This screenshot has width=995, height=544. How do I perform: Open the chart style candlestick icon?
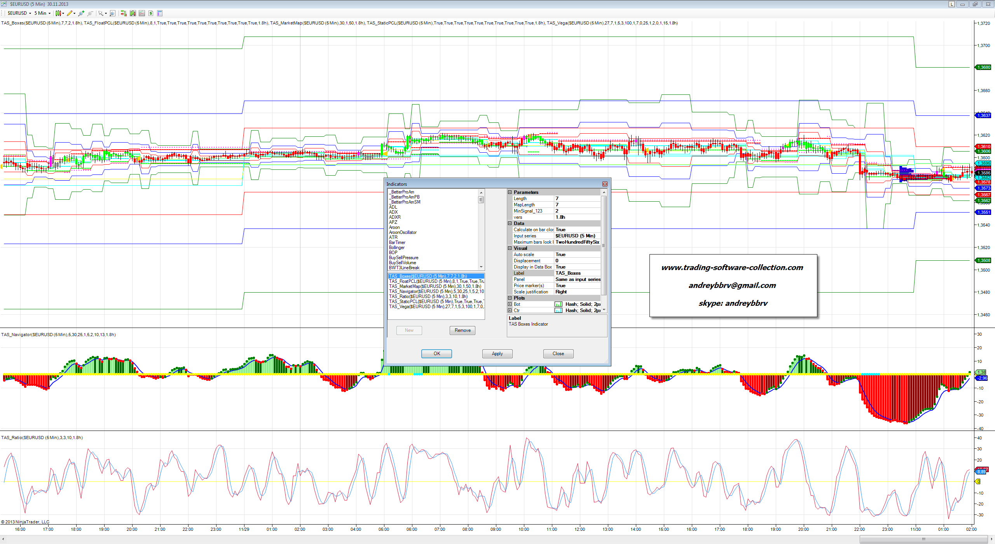58,13
